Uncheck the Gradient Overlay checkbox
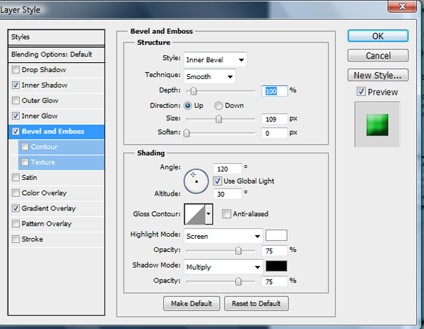Image resolution: width=424 pixels, height=329 pixels. pos(16,208)
